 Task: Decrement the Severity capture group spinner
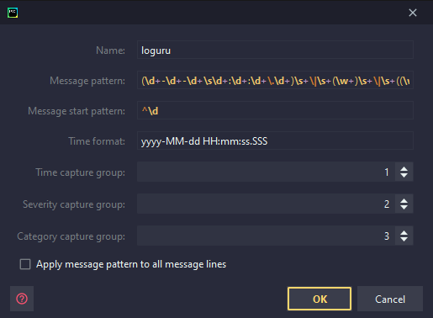pos(404,208)
